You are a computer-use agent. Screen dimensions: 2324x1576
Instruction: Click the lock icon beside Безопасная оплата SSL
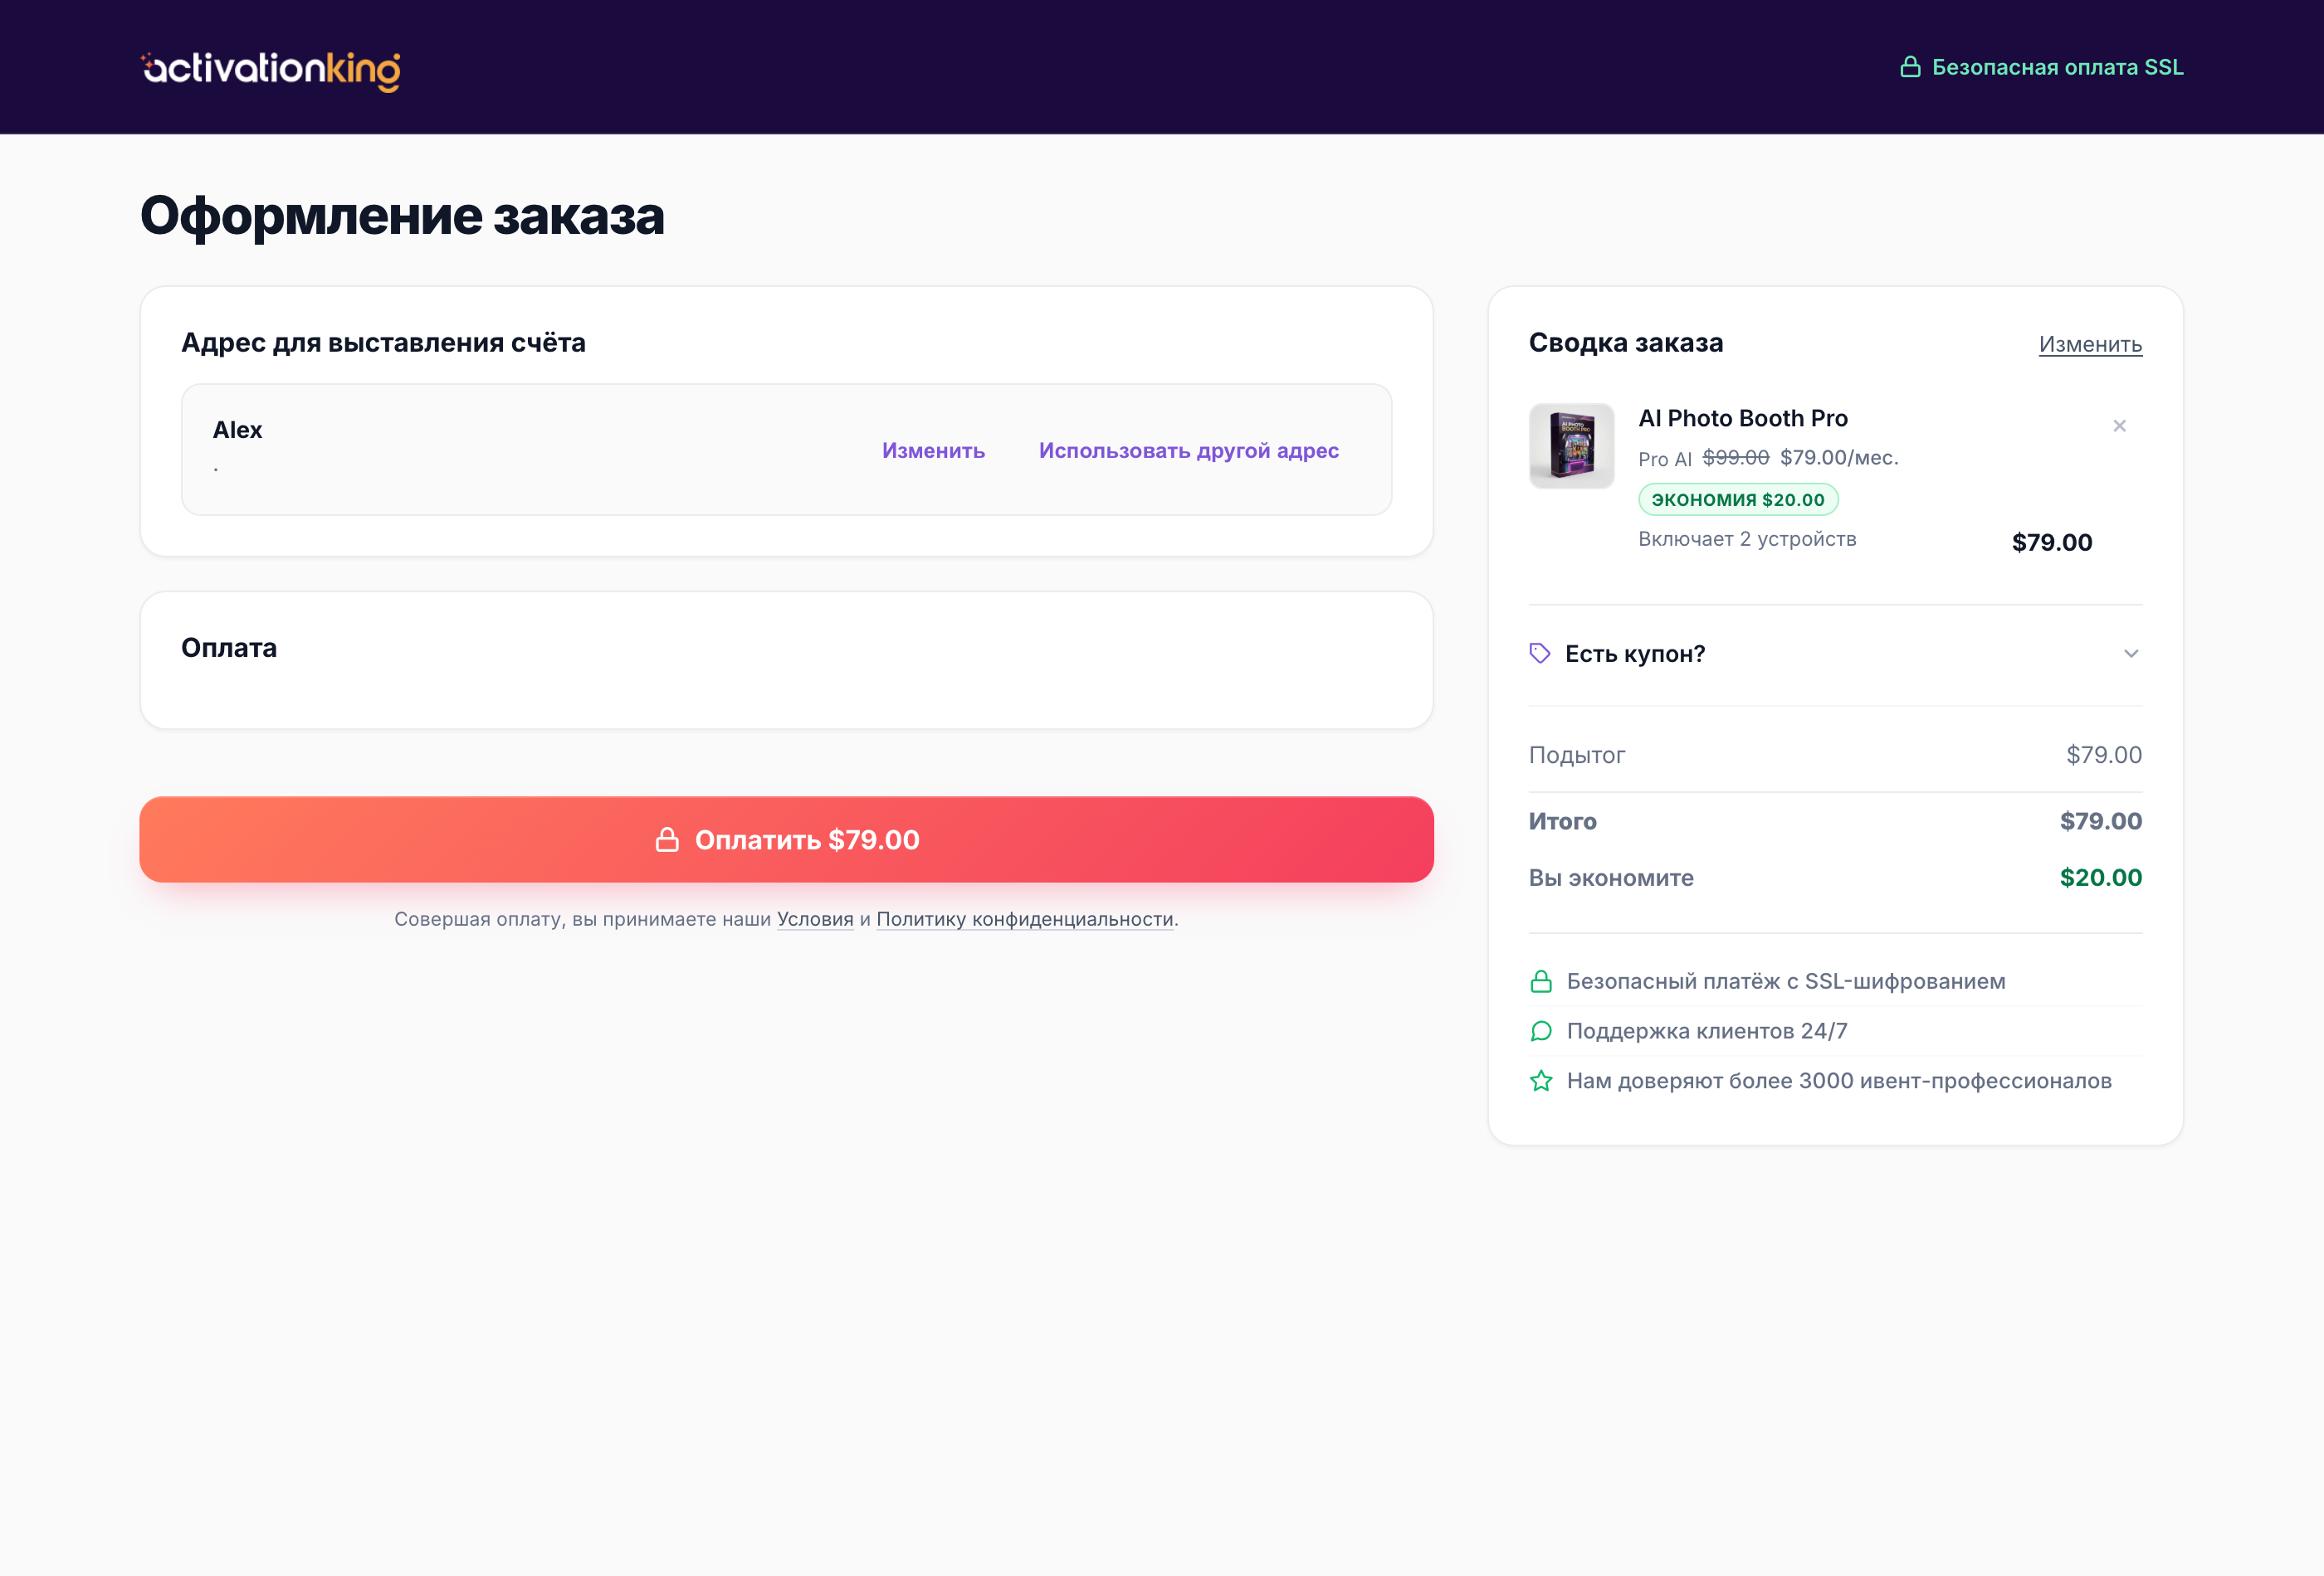1910,67
